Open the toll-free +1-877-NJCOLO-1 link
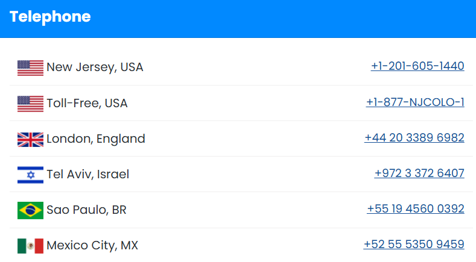 415,102
